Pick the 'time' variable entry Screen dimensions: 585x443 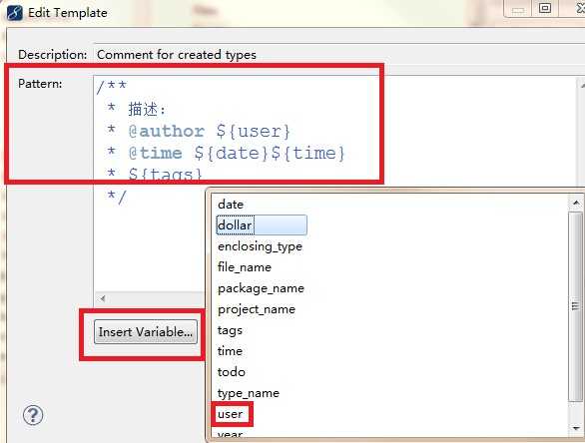click(230, 351)
